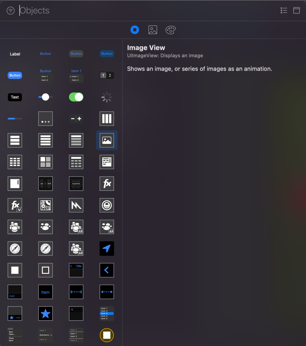Select the blue star Tab Bar Item
Image resolution: width=306 pixels, height=346 pixels.
point(46,314)
